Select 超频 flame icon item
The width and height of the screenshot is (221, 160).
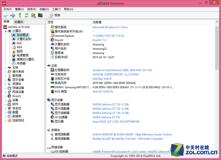coord(14,51)
